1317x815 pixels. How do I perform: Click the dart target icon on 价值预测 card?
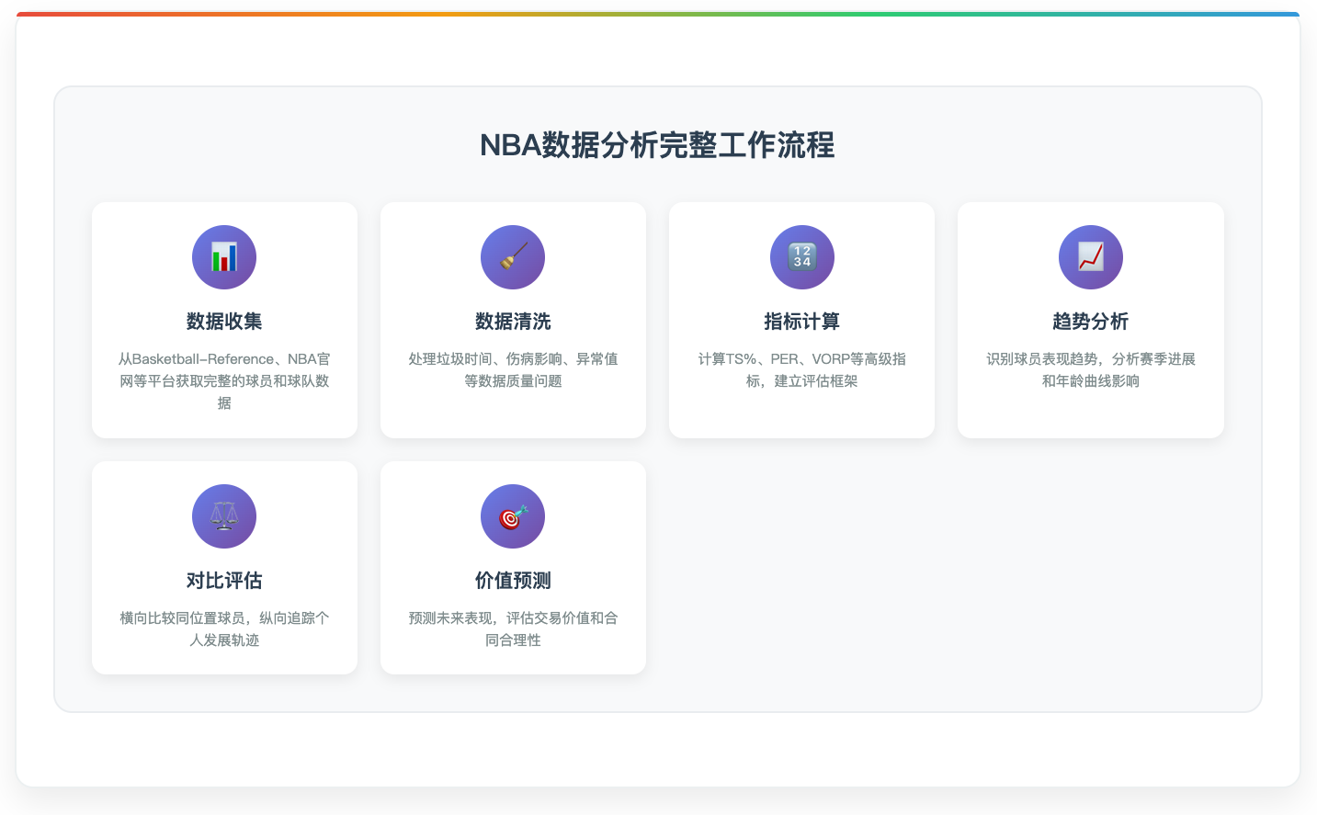point(513,516)
